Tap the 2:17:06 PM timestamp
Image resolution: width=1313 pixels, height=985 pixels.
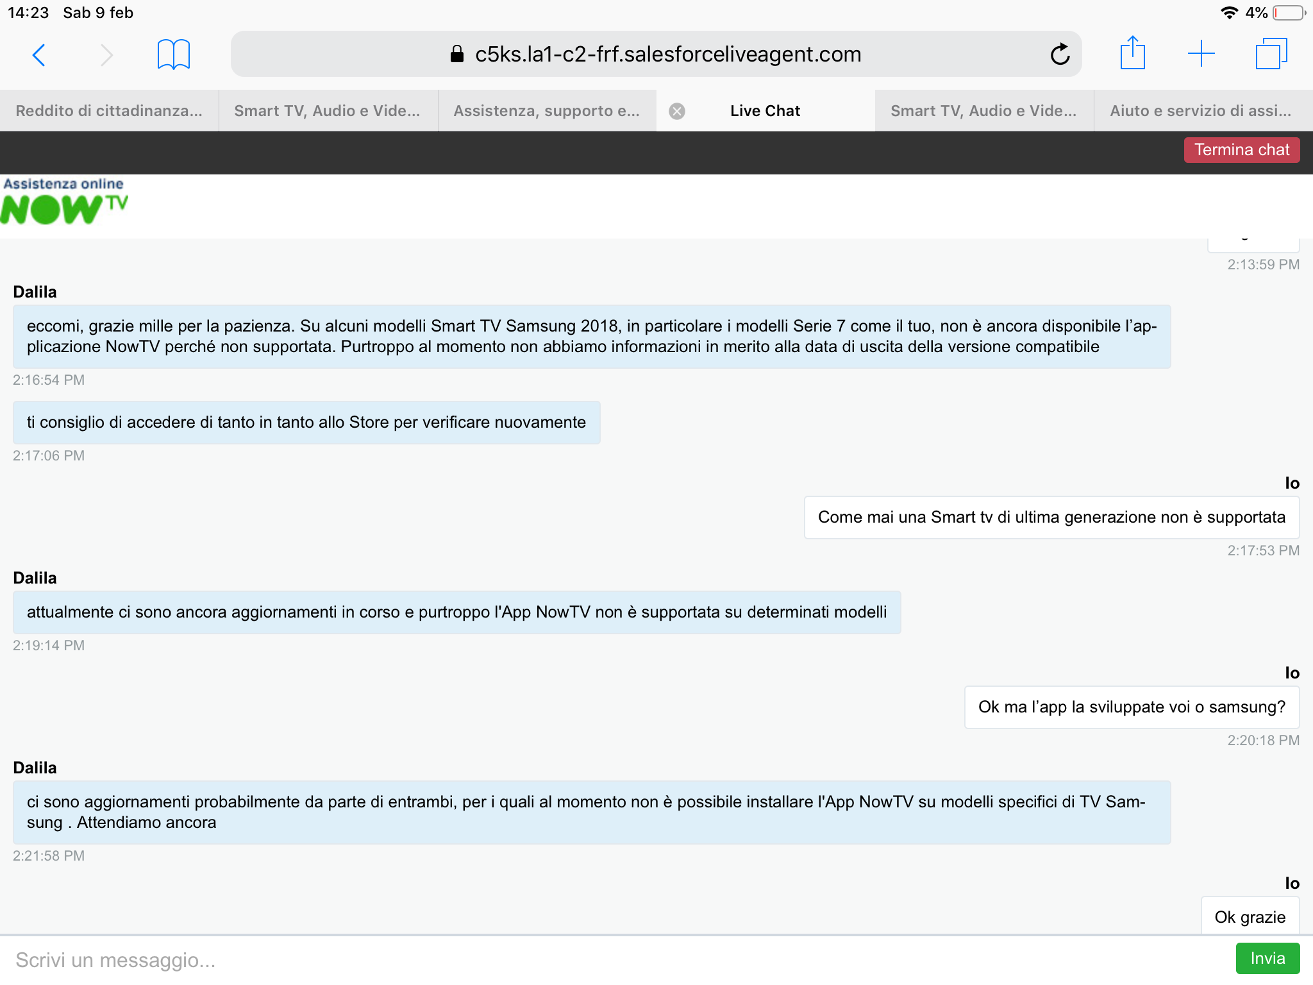pyautogui.click(x=49, y=455)
